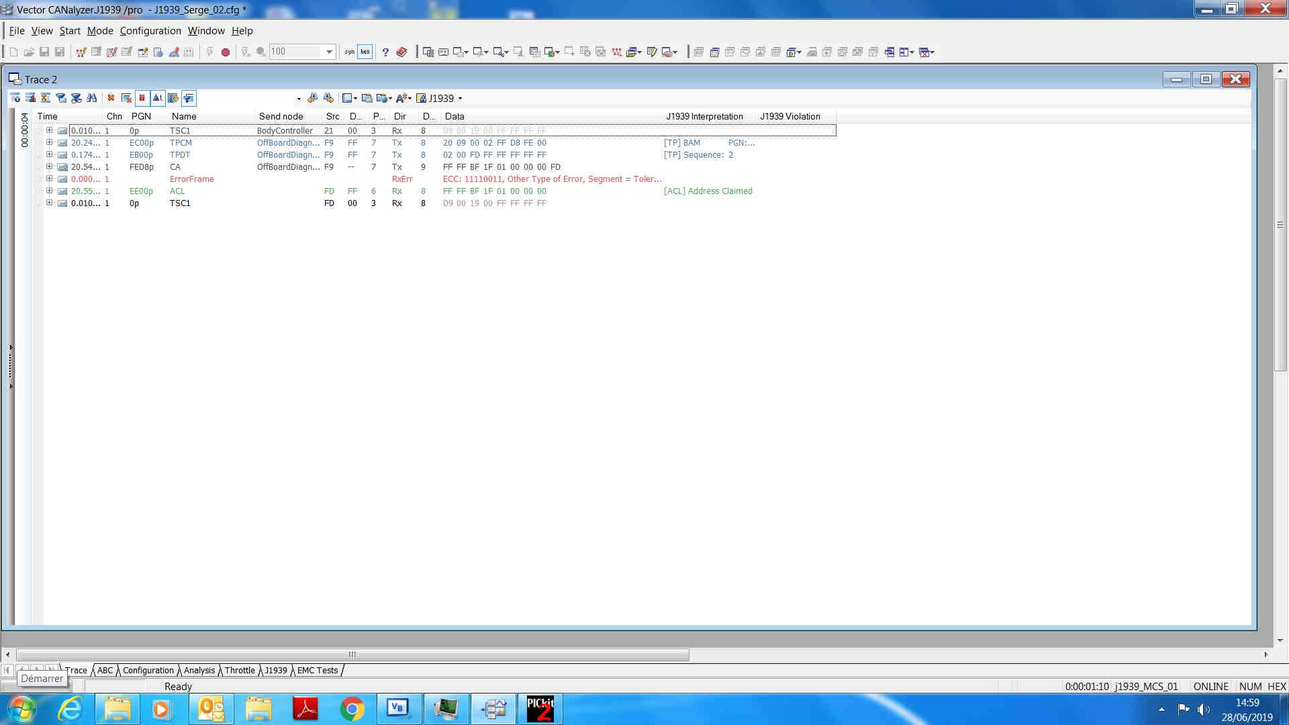The height and width of the screenshot is (725, 1289).
Task: Click the horizontal scrollbar thumb
Action: tap(352, 655)
